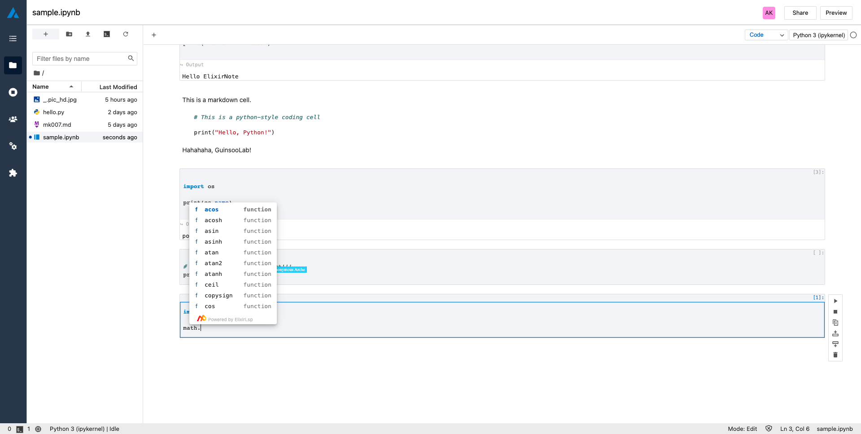Click the [3]: execution prompt
Viewport: 861px width, 434px height.
point(818,172)
